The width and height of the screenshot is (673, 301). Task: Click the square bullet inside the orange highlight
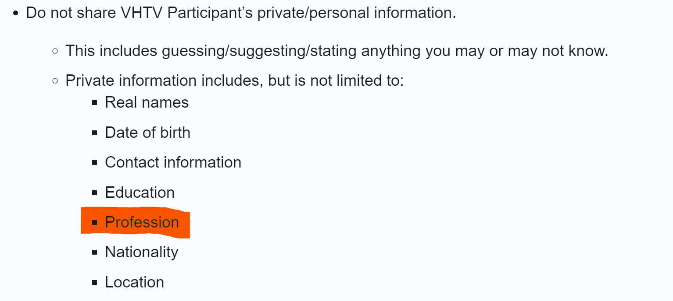coord(95,223)
